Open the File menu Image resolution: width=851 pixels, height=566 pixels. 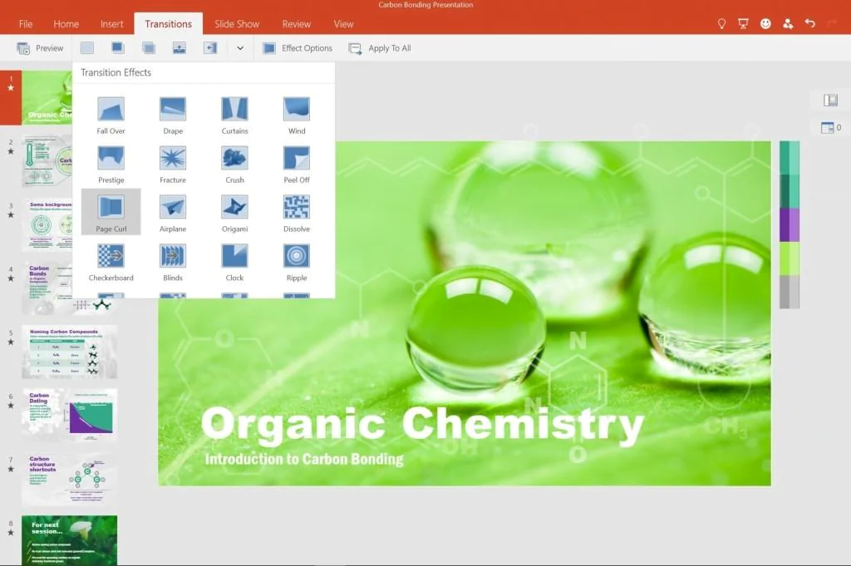click(x=26, y=24)
